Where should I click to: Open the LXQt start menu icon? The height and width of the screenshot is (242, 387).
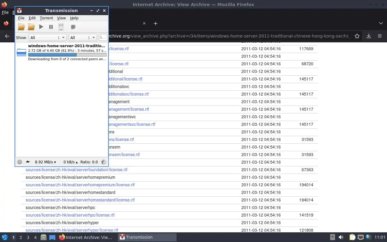click(5, 237)
